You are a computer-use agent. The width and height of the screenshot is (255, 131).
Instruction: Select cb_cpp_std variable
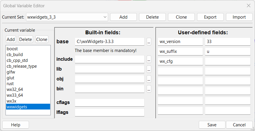click(x=28, y=60)
